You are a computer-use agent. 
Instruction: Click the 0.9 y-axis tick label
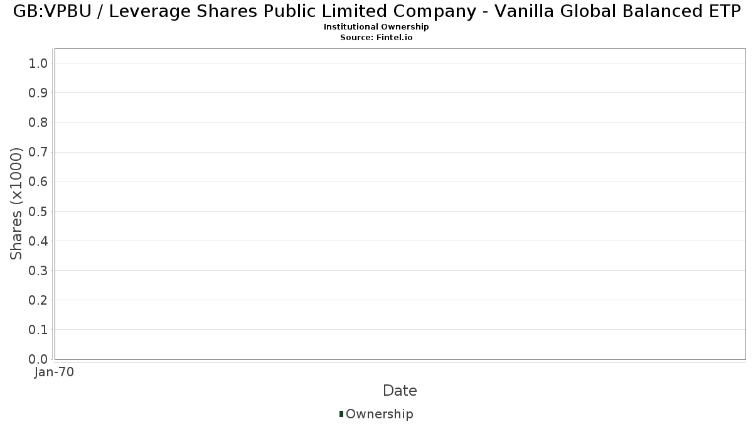[38, 93]
